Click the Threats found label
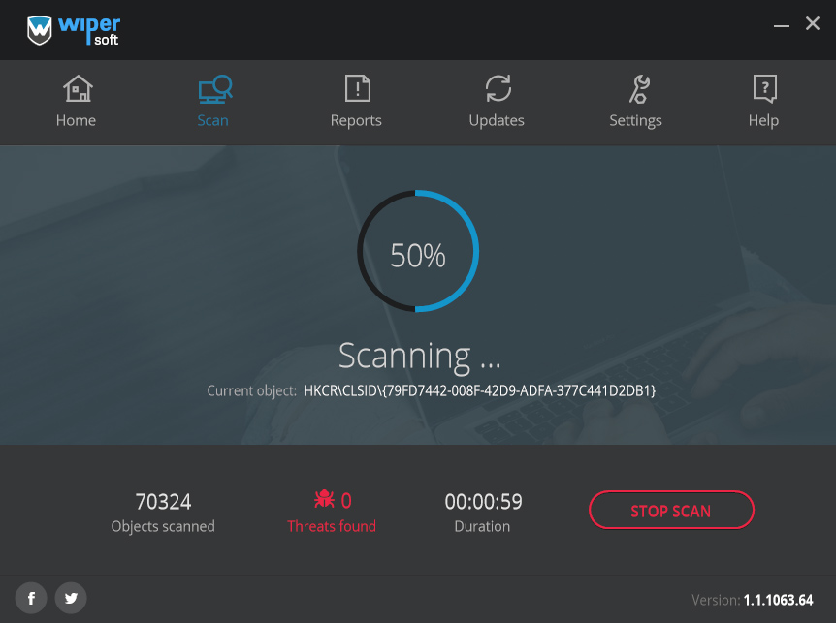This screenshot has height=623, width=836. pos(331,526)
